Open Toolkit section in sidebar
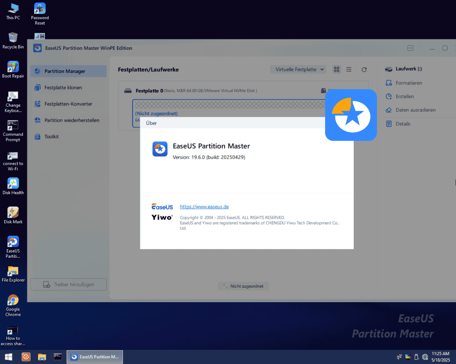 68,137
